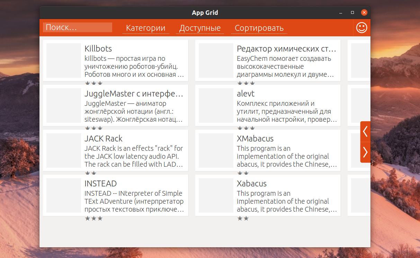Screen dimensions: 420x258
Task: Open the XMabacus app title
Action: coord(255,139)
